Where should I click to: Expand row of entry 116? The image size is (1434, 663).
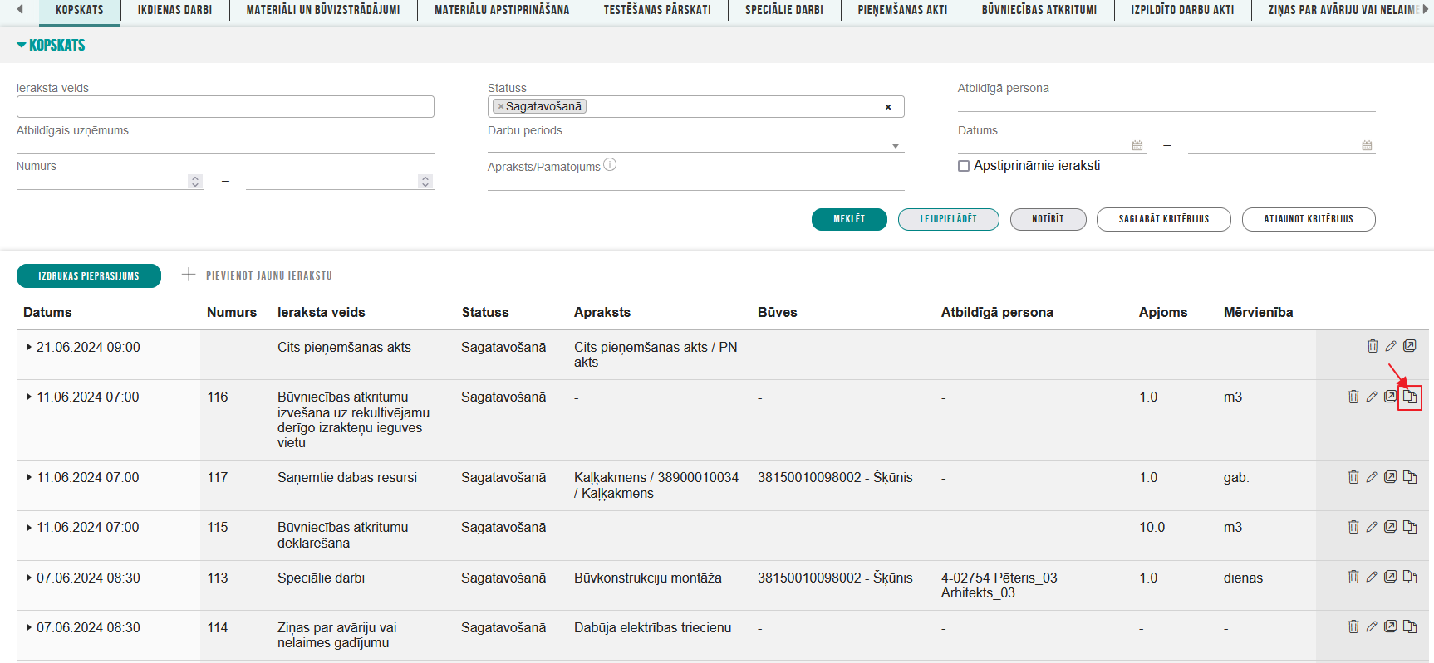tap(29, 397)
